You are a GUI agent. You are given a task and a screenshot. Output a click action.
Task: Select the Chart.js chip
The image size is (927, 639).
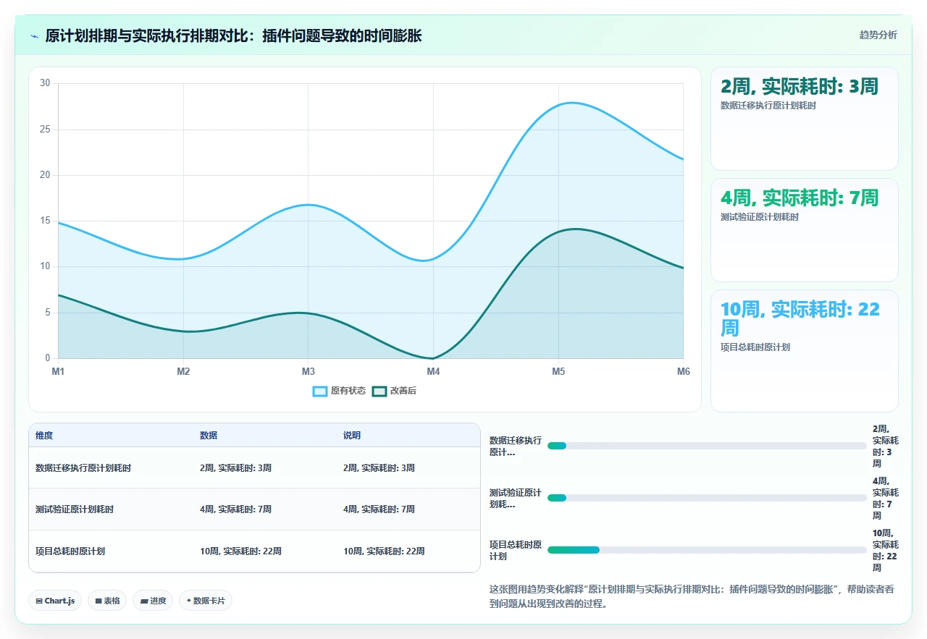pos(55,601)
